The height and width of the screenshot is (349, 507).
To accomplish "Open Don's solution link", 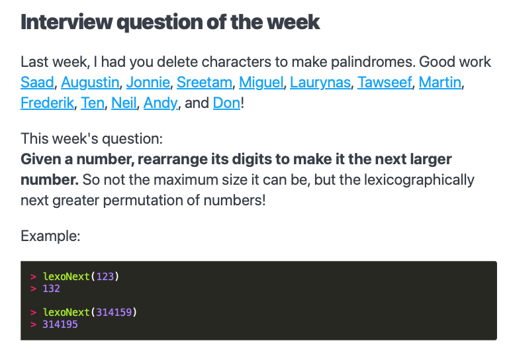I will 226,103.
